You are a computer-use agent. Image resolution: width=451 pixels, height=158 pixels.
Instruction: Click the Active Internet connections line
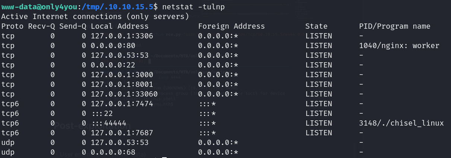coord(95,17)
